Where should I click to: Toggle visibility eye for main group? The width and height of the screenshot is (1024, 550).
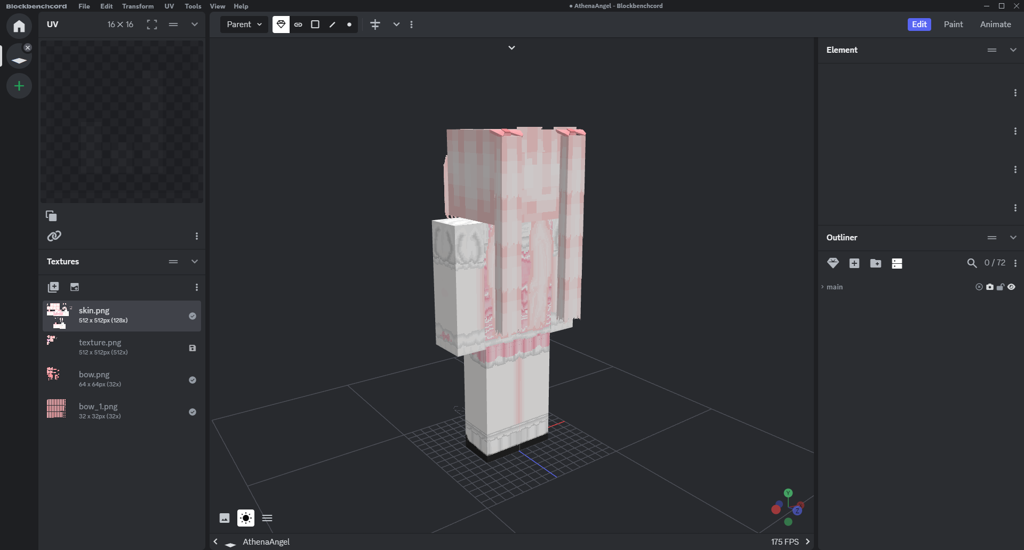pos(1011,287)
